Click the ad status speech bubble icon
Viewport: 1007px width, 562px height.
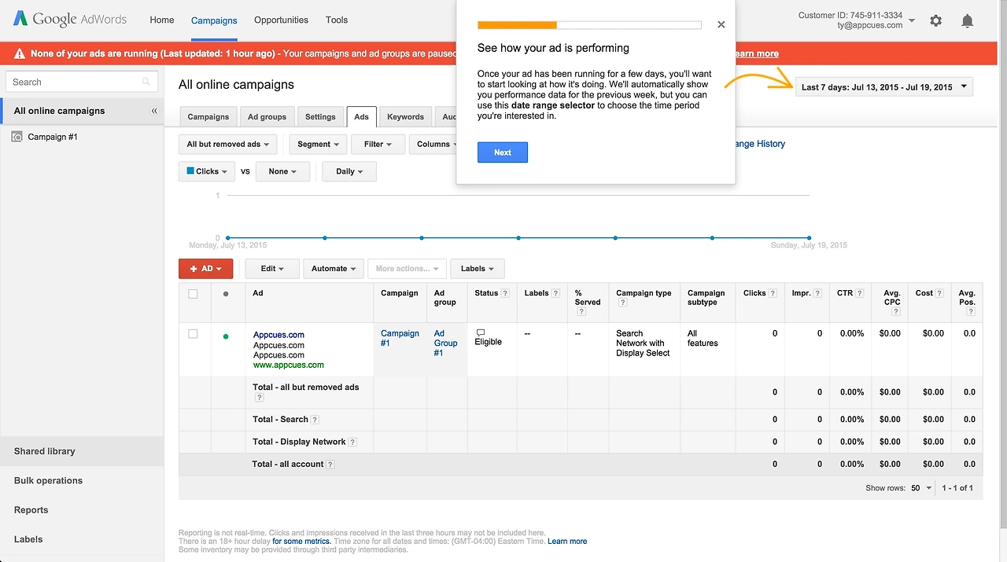[480, 333]
